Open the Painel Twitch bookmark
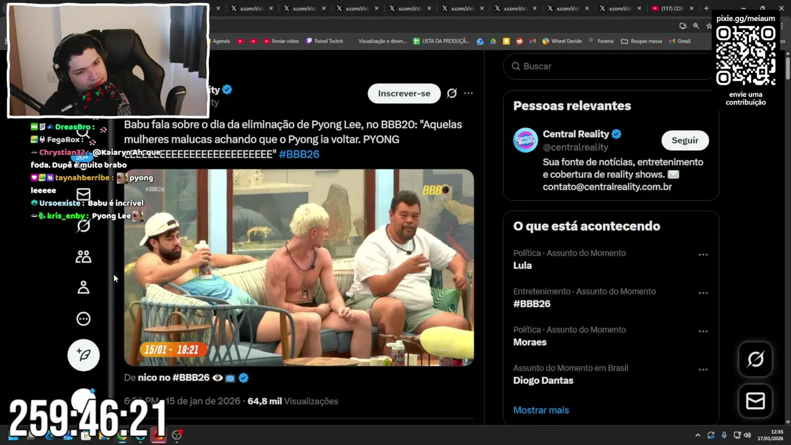Viewport: 791px width, 445px height. 324,41
